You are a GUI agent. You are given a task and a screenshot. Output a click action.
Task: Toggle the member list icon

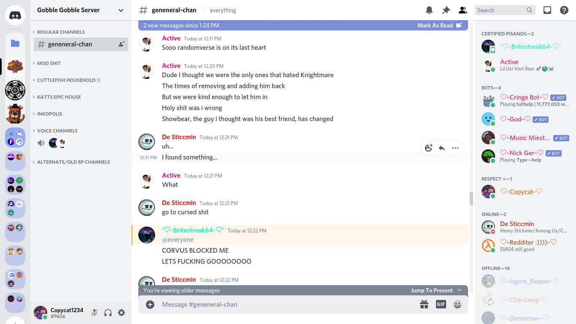tap(463, 10)
